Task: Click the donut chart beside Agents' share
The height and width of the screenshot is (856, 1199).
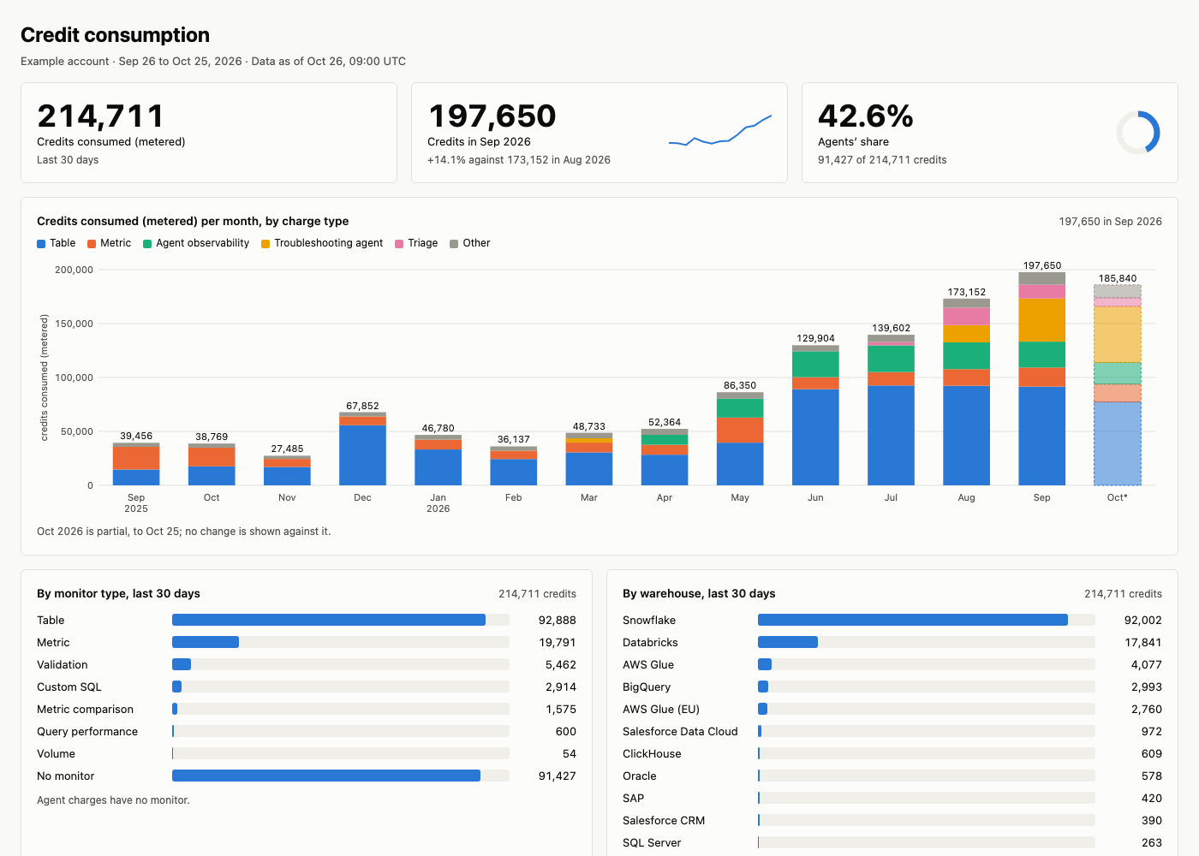Action: 1138,133
